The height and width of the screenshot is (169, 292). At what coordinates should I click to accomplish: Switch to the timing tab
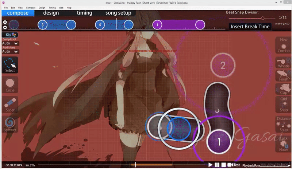(x=85, y=13)
